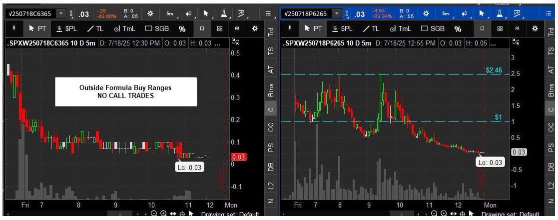Viewport: 558px width, 220px height.
Task: Zoom out using the minus magnifier on the left chart
Action: tap(154, 213)
